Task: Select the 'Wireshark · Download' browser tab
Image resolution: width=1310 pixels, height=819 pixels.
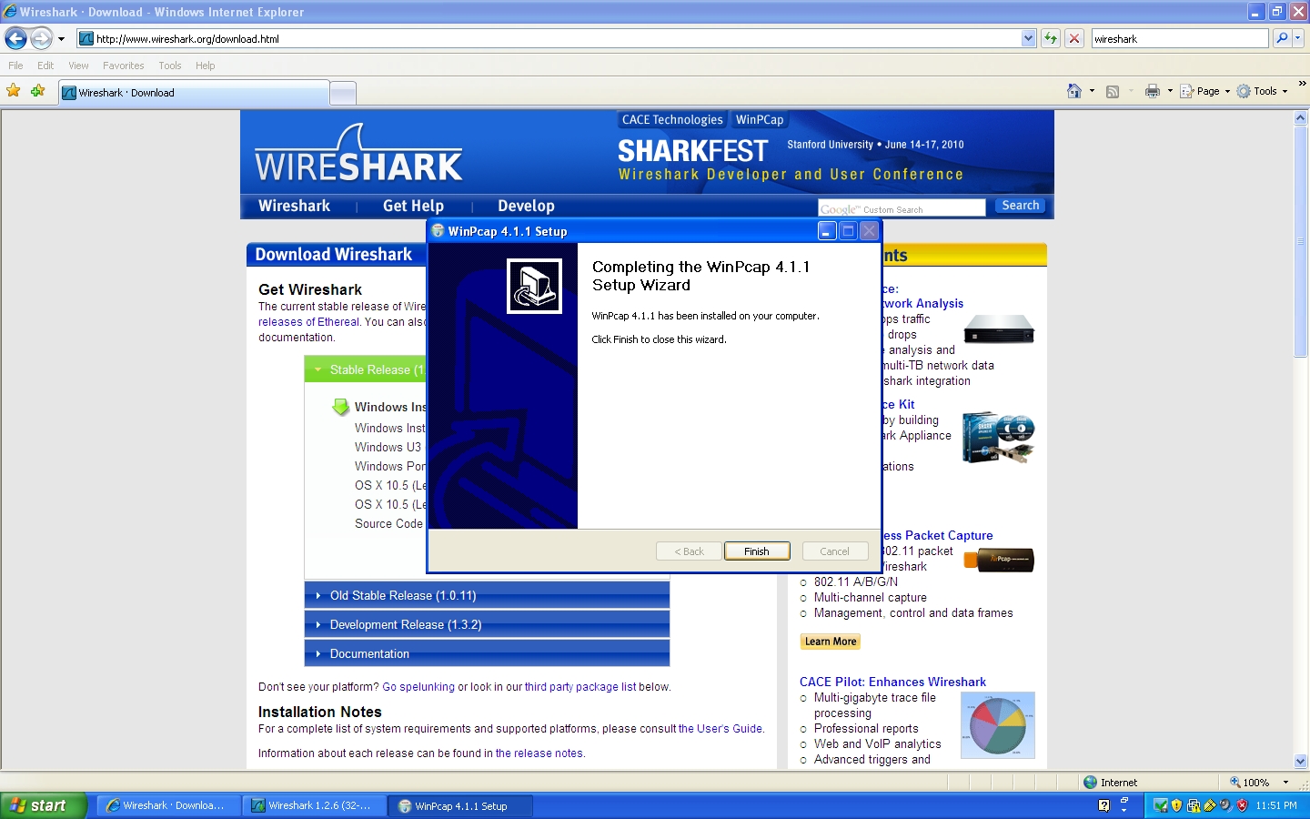Action: coord(194,93)
